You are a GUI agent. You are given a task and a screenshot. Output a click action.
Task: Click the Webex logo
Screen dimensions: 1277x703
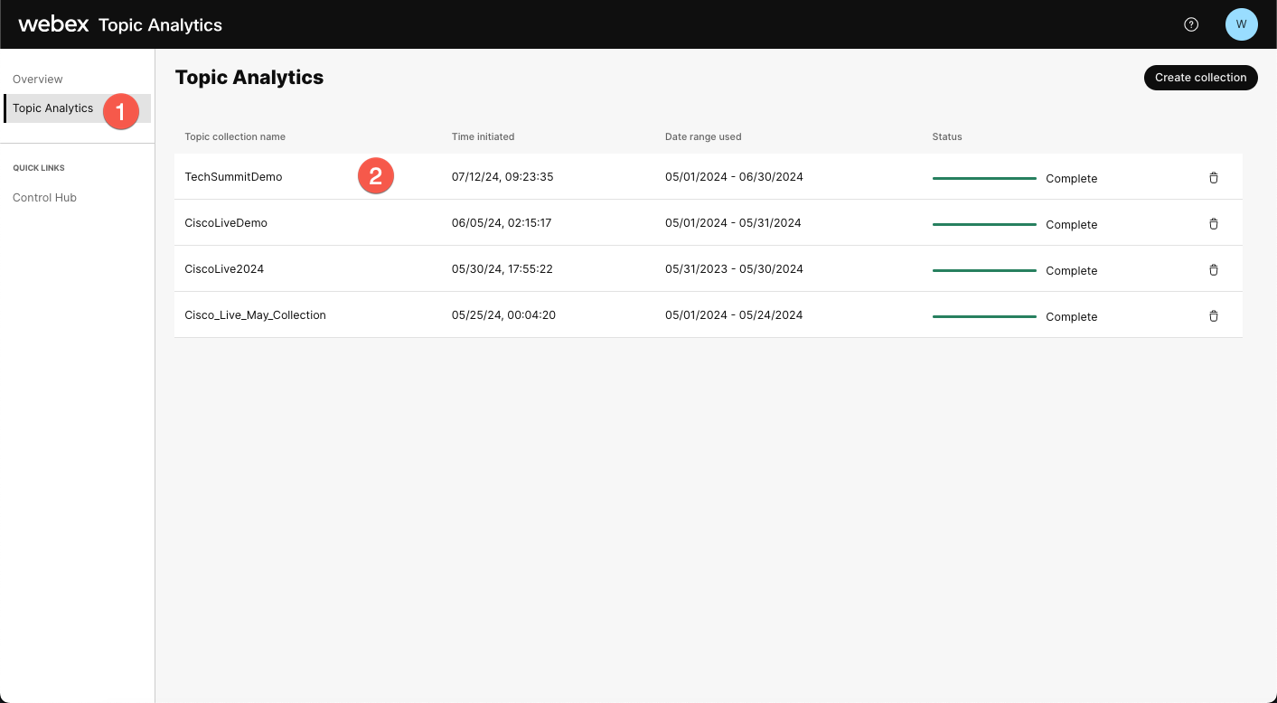coord(53,24)
